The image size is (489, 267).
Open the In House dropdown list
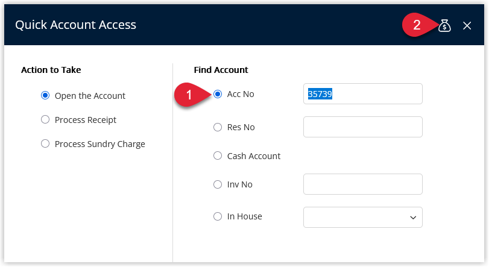[x=363, y=217]
